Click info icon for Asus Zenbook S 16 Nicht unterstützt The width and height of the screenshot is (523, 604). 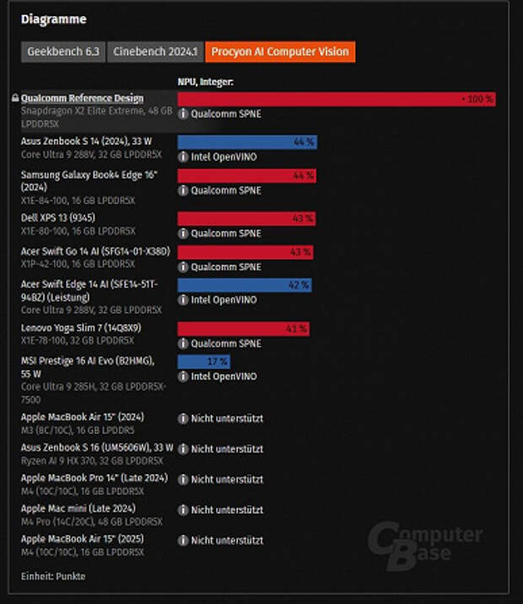pos(182,449)
